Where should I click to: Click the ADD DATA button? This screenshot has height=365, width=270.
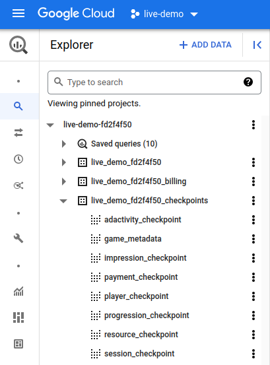(x=205, y=45)
